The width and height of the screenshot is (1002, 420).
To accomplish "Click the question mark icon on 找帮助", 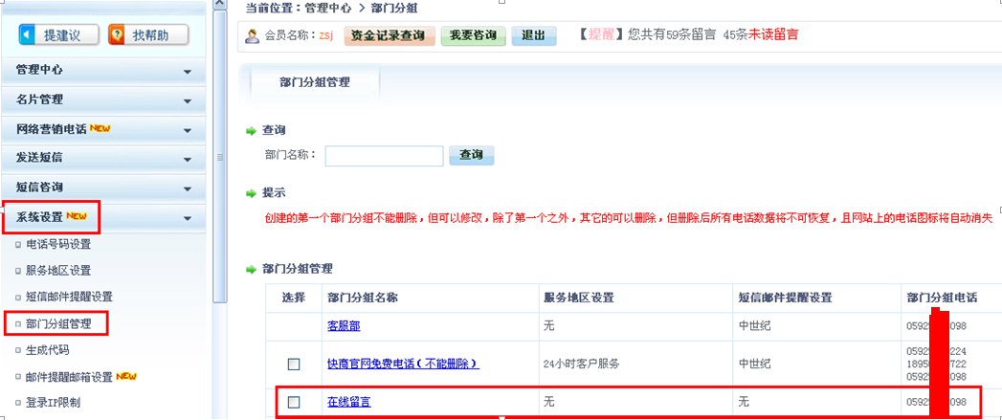I will pyautogui.click(x=117, y=35).
